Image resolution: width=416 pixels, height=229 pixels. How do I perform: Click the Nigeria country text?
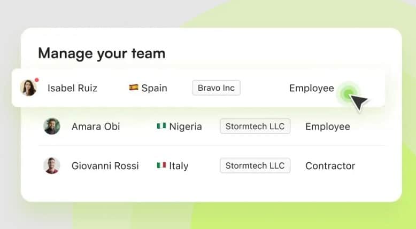(x=186, y=127)
